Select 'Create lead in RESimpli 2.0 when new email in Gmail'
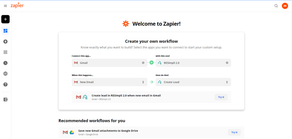The height and width of the screenshot is (139, 292). [126, 96]
